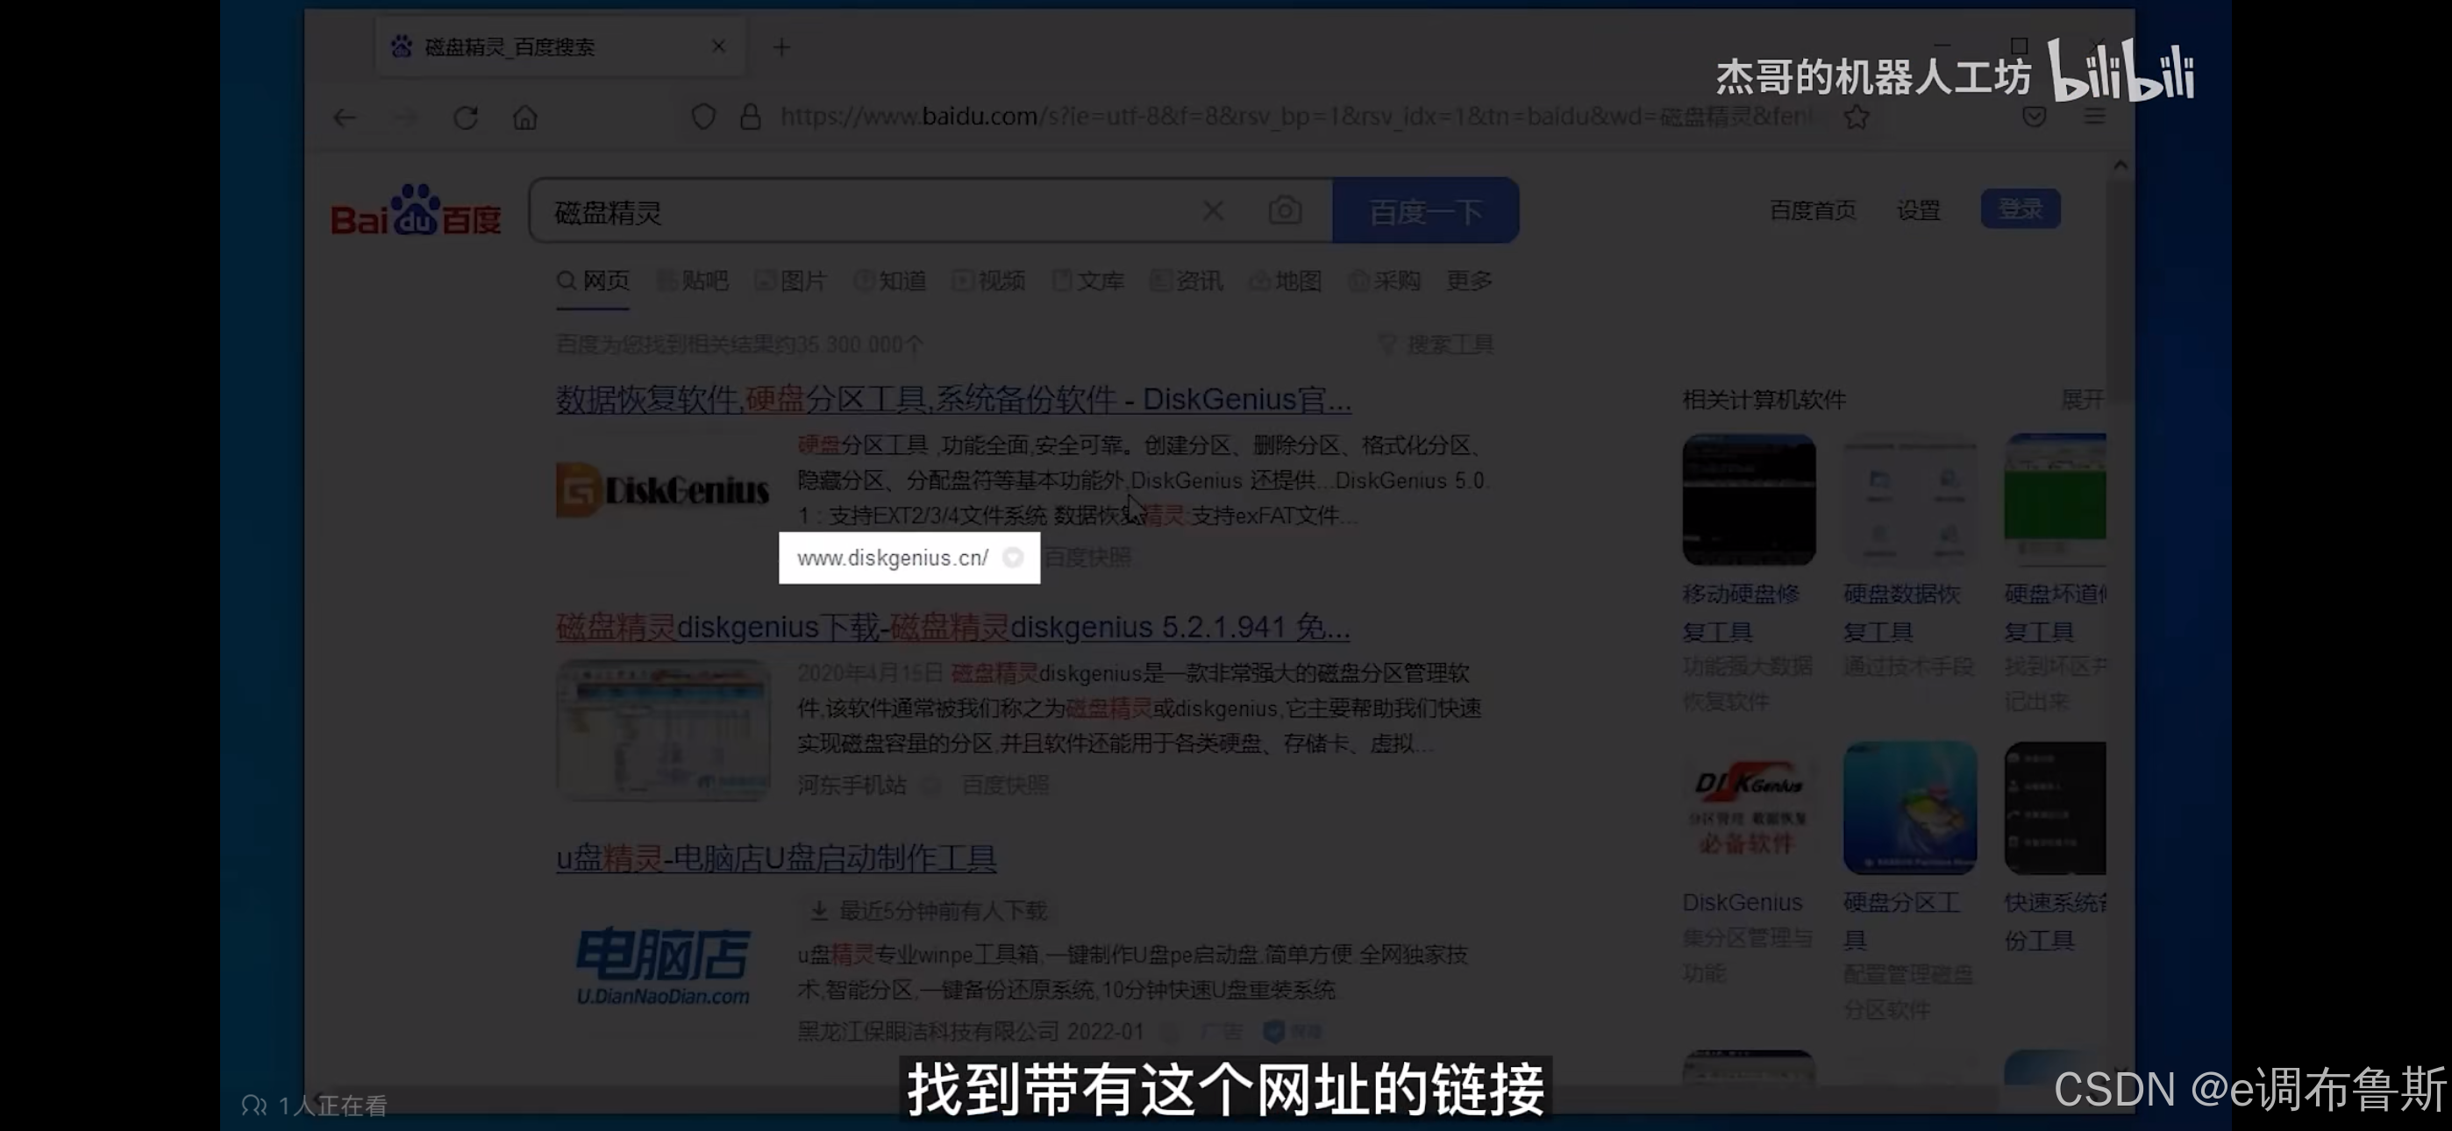Viewport: 2452px width, 1131px height.
Task: Click 快速系统备份工具 thumbnail
Action: pyautogui.click(x=2055, y=808)
